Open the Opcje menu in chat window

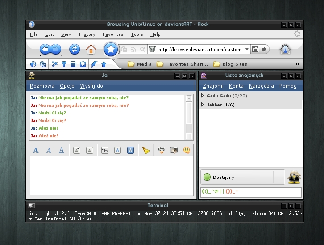(67, 86)
